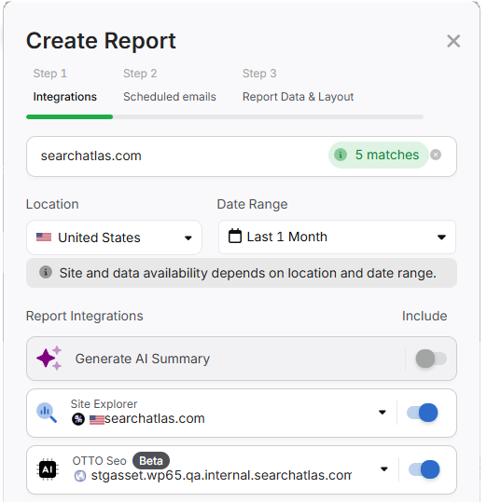Switch to Step 3 Report Data & Layout
This screenshot has height=502, width=487.
tap(298, 86)
